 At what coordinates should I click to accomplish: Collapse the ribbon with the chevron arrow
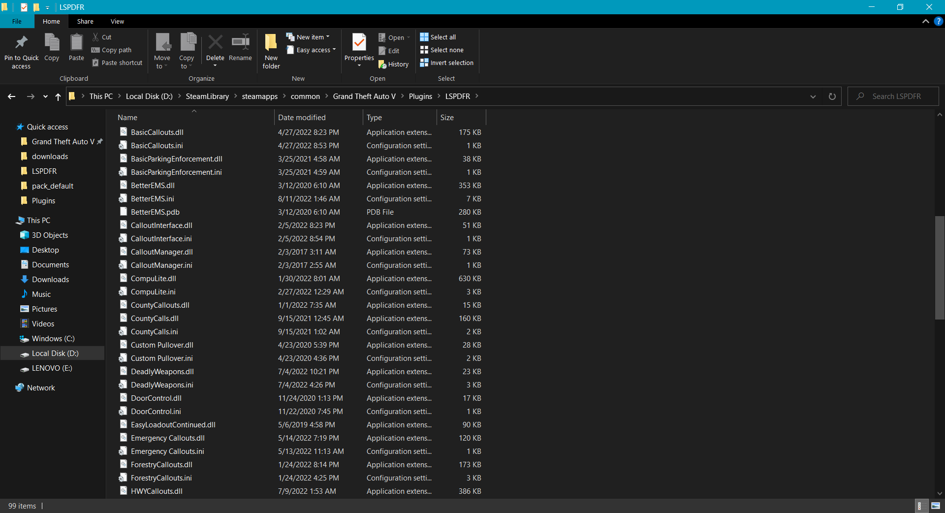tap(925, 21)
